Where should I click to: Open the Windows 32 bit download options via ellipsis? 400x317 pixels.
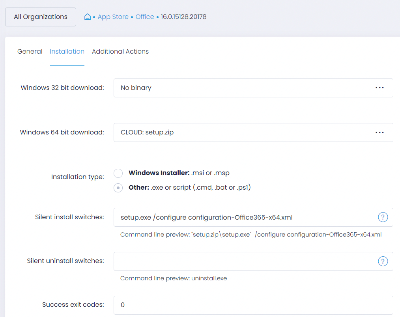pyautogui.click(x=379, y=88)
